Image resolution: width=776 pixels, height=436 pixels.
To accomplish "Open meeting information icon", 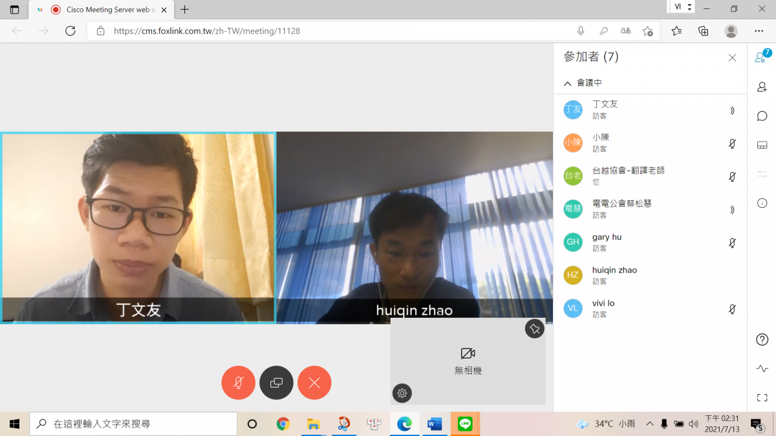I will 762,203.
